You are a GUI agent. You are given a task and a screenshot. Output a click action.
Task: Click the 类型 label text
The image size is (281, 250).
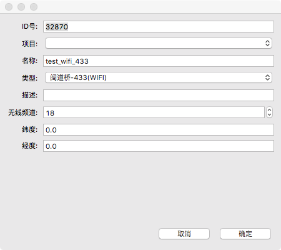coord(30,78)
